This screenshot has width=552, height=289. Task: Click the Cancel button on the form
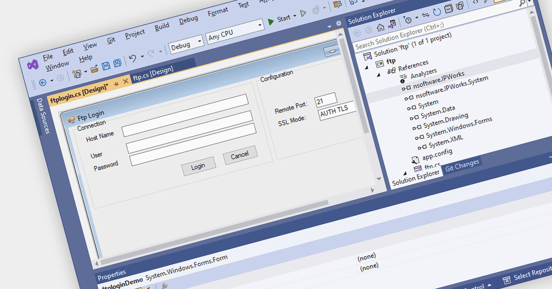pos(240,155)
